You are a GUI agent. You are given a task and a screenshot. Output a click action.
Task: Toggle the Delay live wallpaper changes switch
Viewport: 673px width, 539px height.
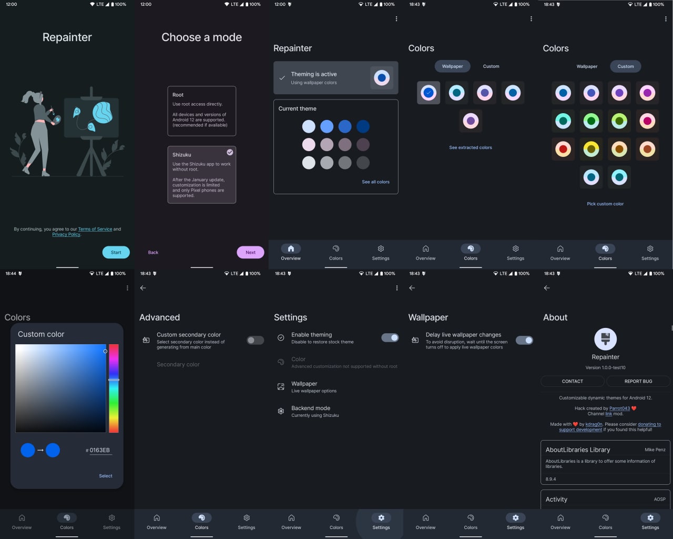click(525, 341)
